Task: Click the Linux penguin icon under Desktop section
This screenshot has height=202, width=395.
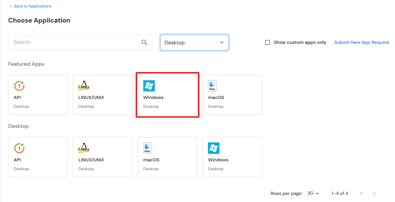Action: point(83,148)
